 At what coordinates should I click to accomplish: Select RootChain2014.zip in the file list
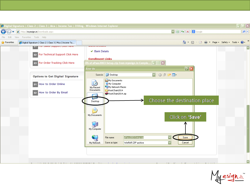117,94
